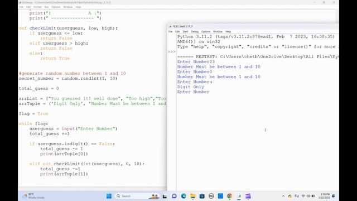Click the 'if userguess.isdigit()' line in the editor
The width and height of the screenshot is (357, 201).
pos(72,144)
